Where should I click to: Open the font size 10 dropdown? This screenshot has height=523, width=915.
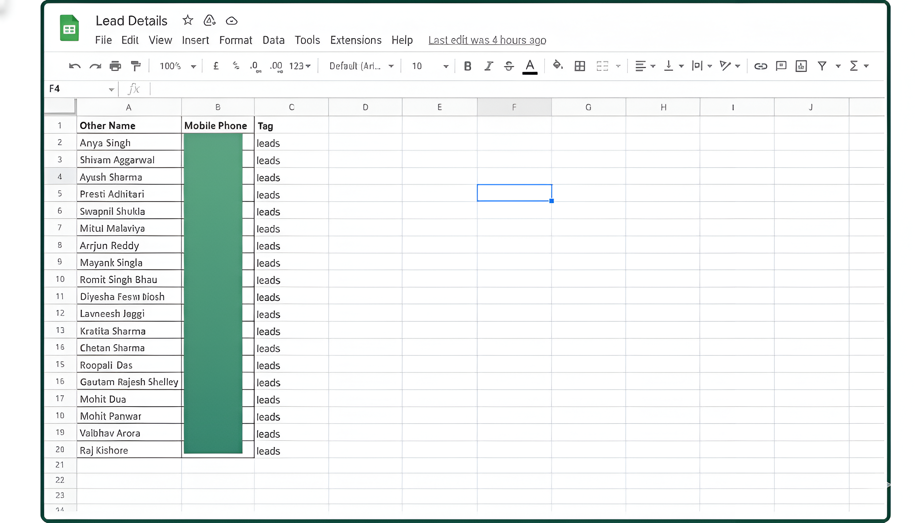tap(430, 66)
